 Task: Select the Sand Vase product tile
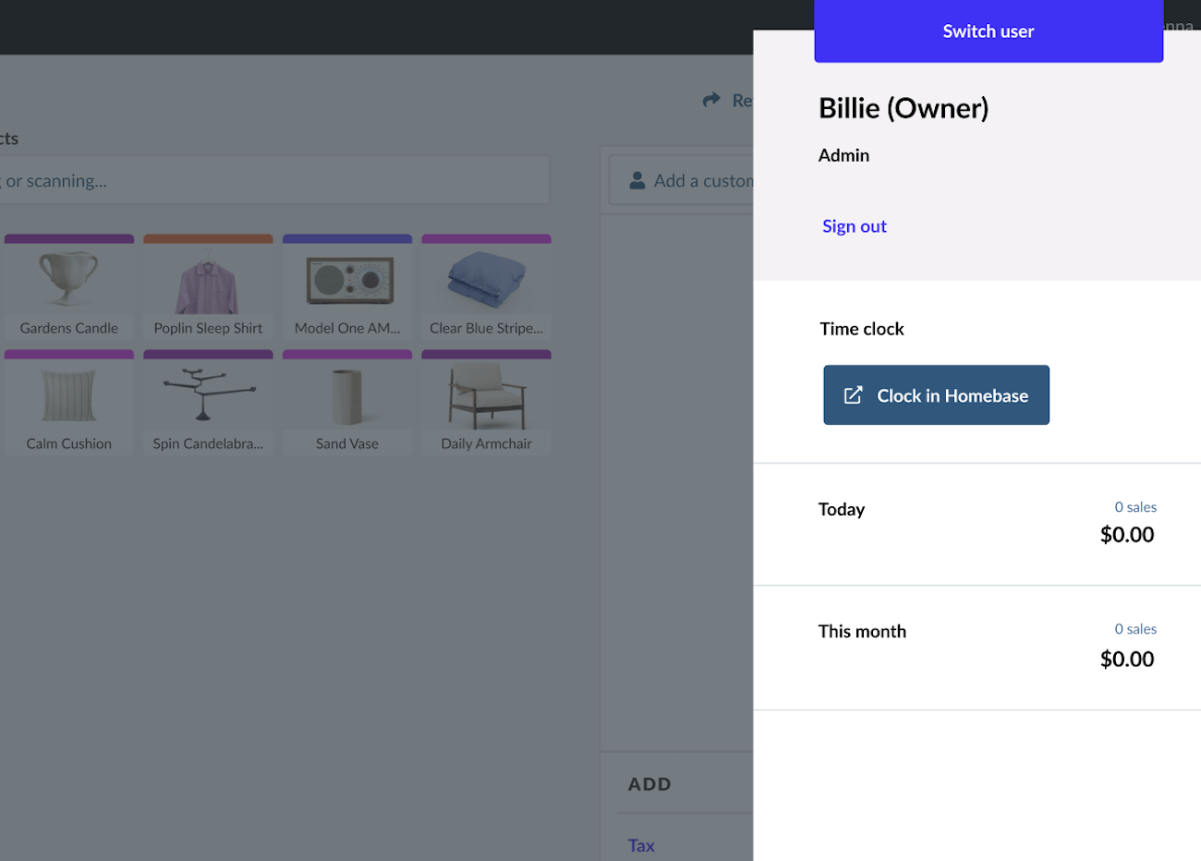[347, 403]
